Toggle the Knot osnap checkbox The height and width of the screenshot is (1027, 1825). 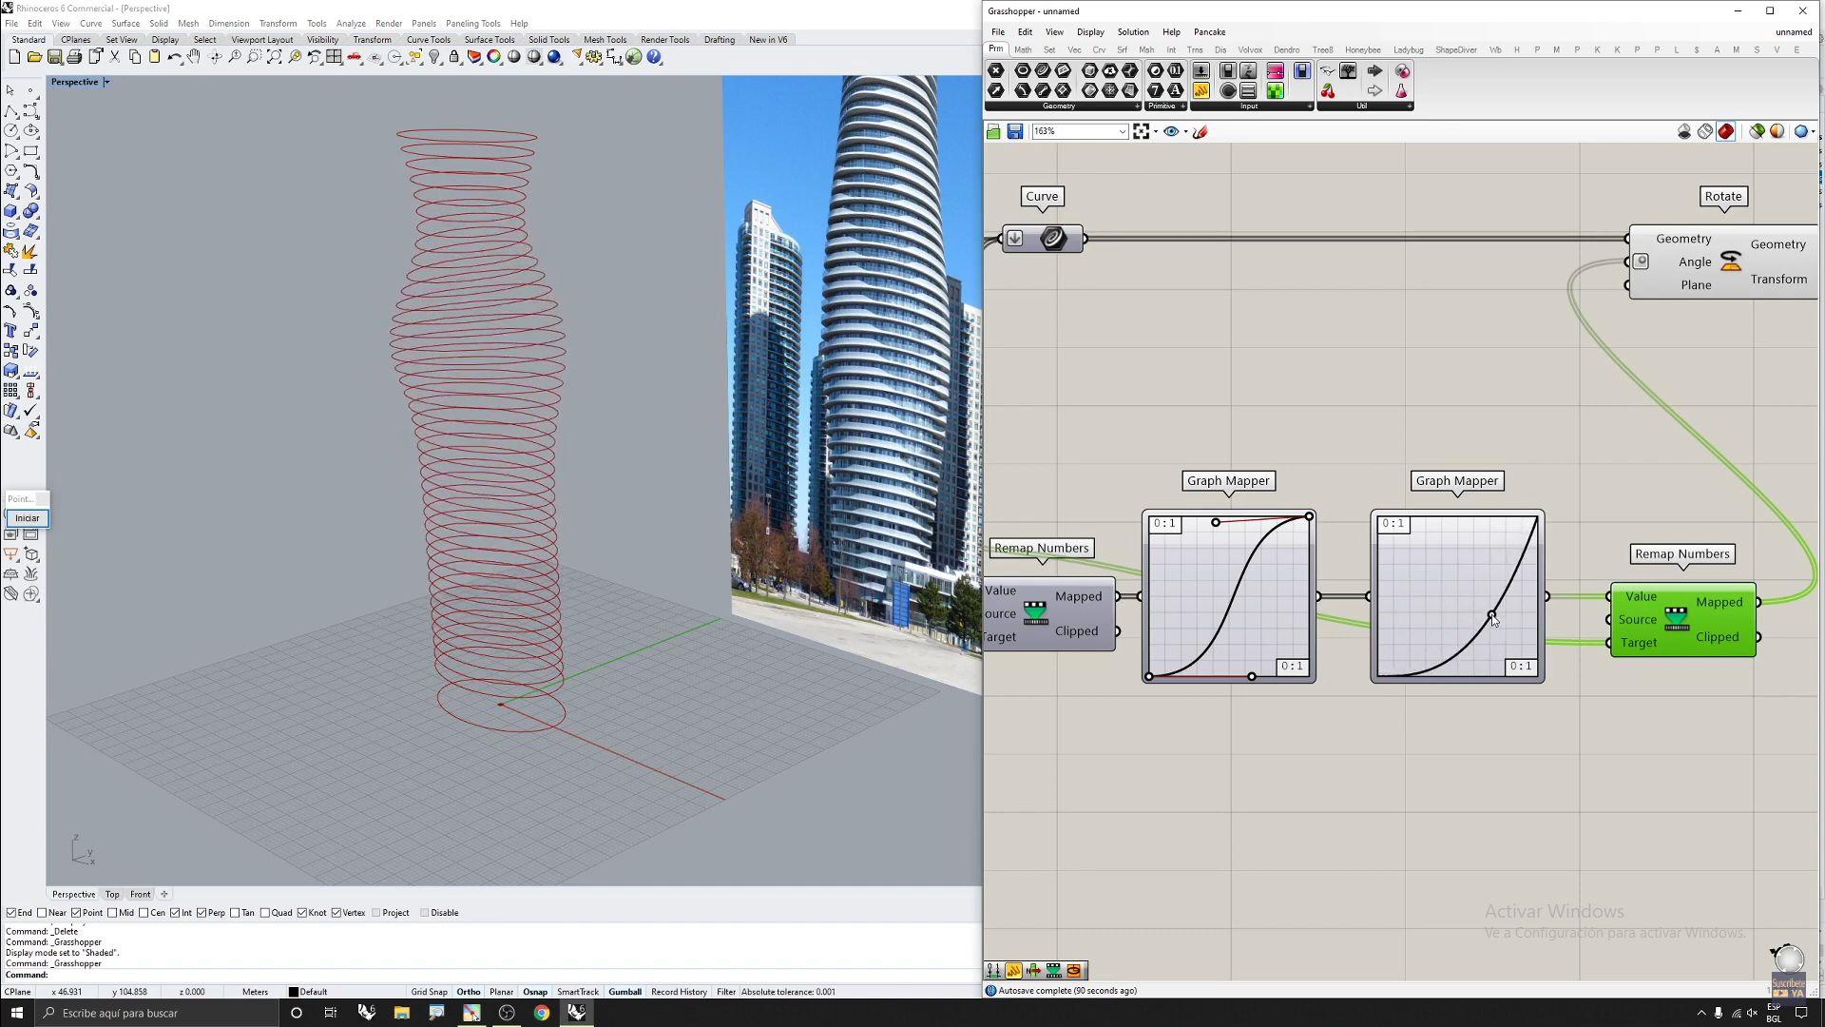point(302,913)
